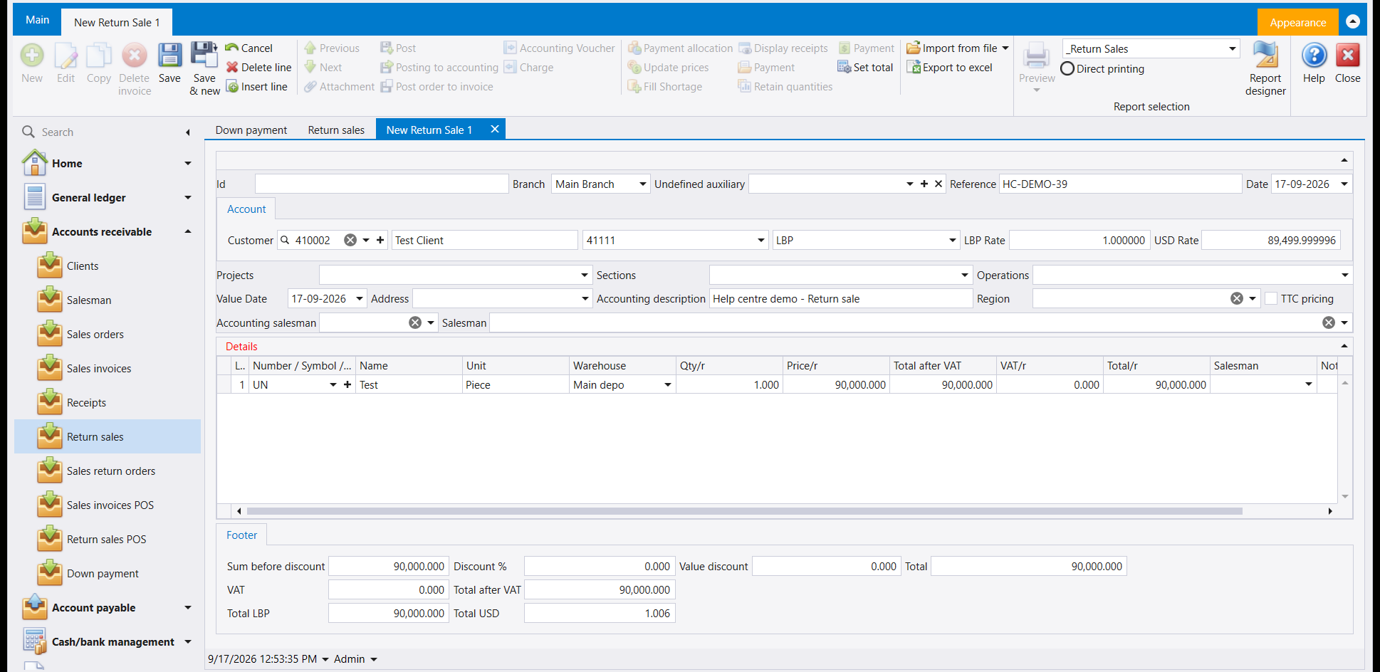Open the Sections dropdown
The width and height of the screenshot is (1380, 672).
pos(965,275)
